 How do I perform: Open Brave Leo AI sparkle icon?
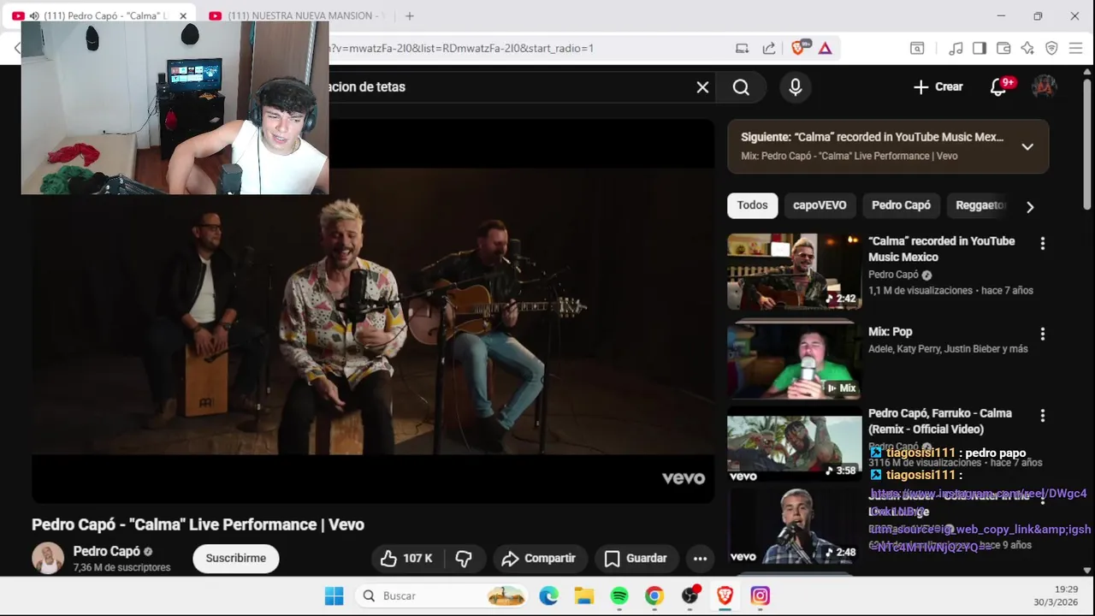[x=1027, y=48]
